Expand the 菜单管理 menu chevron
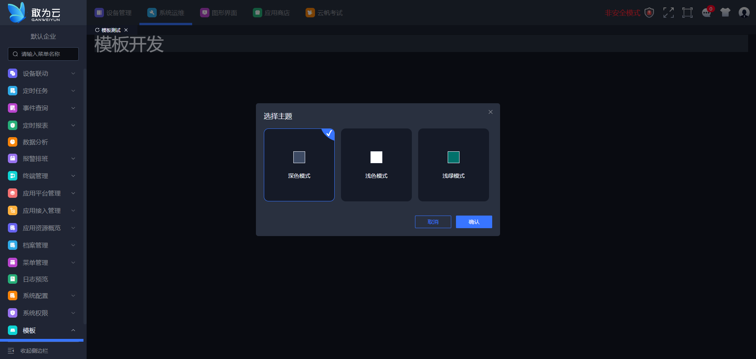The width and height of the screenshot is (756, 359). coord(73,262)
